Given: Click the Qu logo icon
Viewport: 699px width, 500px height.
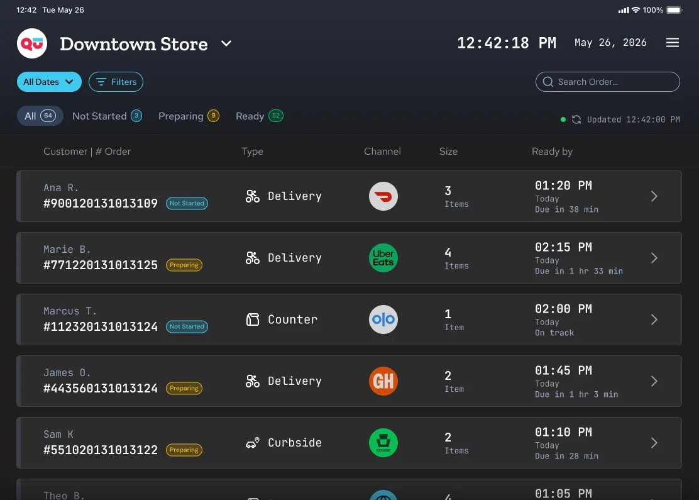Looking at the screenshot, I should click(x=32, y=43).
